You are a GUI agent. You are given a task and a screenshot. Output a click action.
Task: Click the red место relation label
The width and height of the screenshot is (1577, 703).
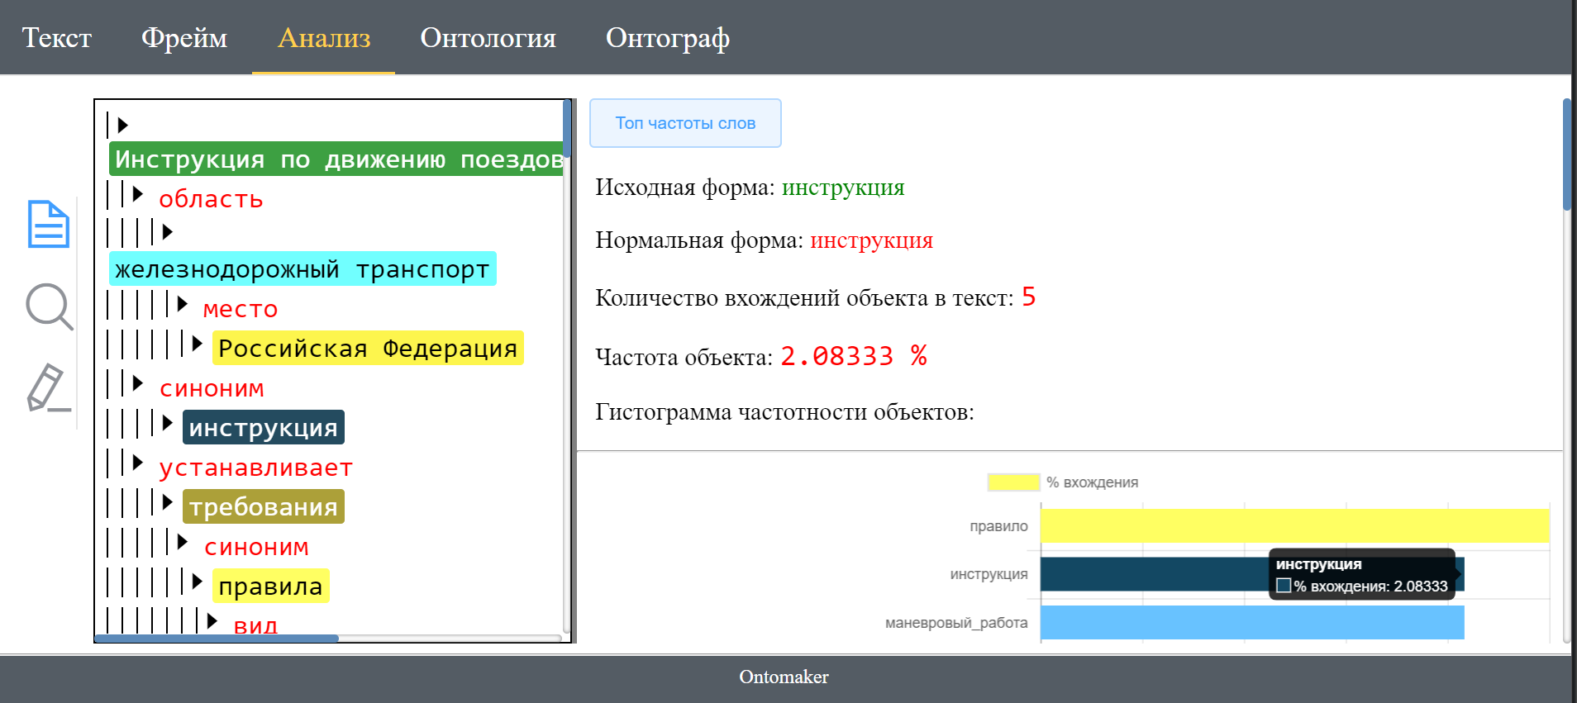(241, 309)
